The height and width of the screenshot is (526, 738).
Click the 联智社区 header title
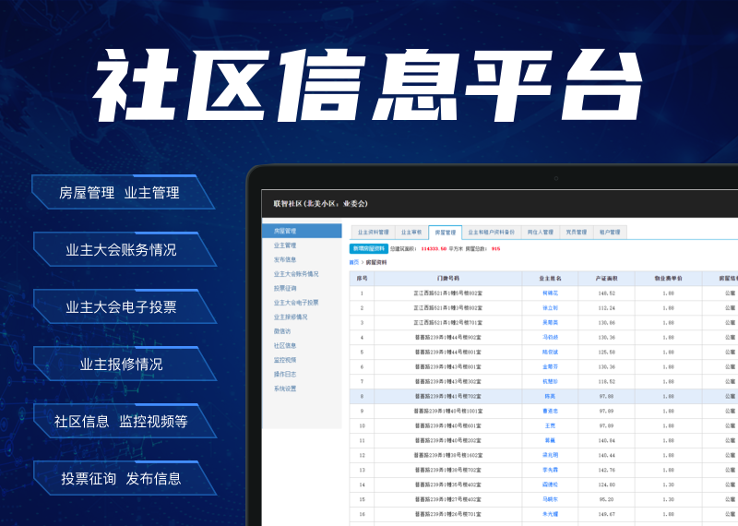320,203
